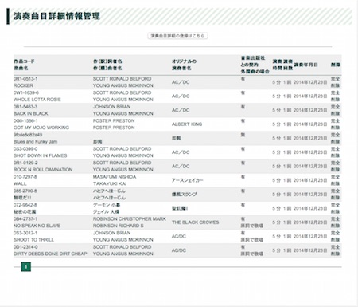Click the 演奏曲目詳細情報管理 page heading
The image size is (358, 307).
[x=56, y=16]
